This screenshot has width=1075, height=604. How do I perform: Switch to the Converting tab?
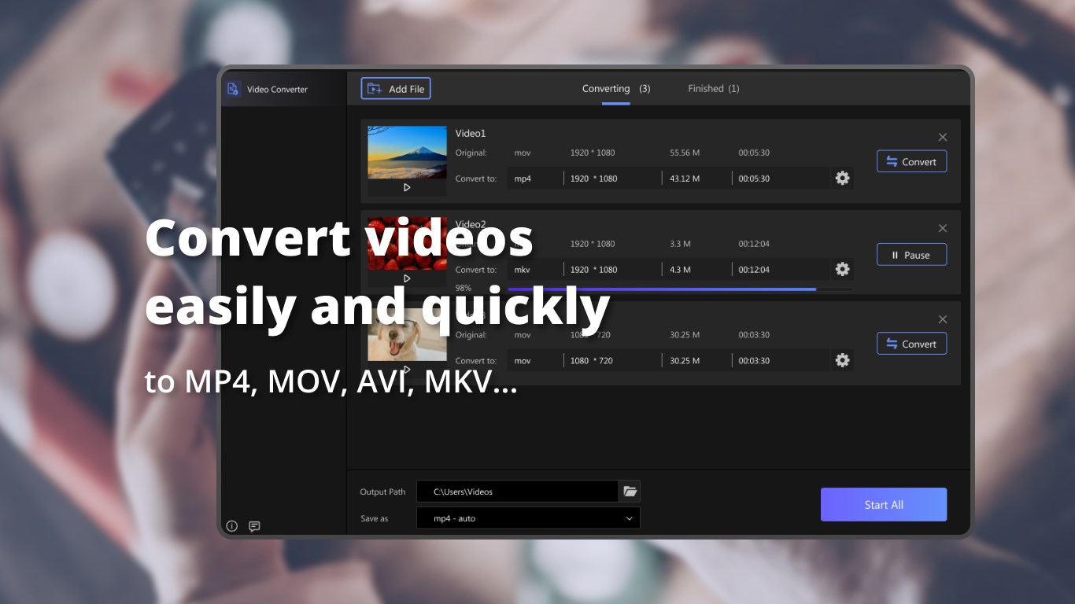click(x=606, y=88)
